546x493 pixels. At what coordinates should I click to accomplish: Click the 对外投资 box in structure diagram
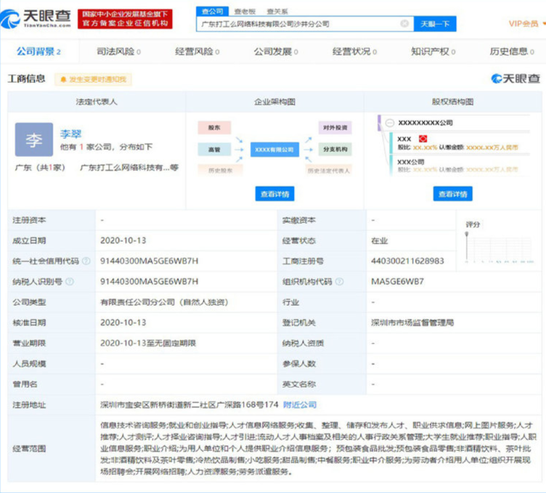coord(335,128)
